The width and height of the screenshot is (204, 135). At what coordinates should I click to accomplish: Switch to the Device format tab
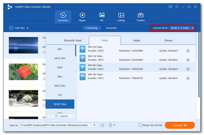pyautogui.click(x=168, y=40)
